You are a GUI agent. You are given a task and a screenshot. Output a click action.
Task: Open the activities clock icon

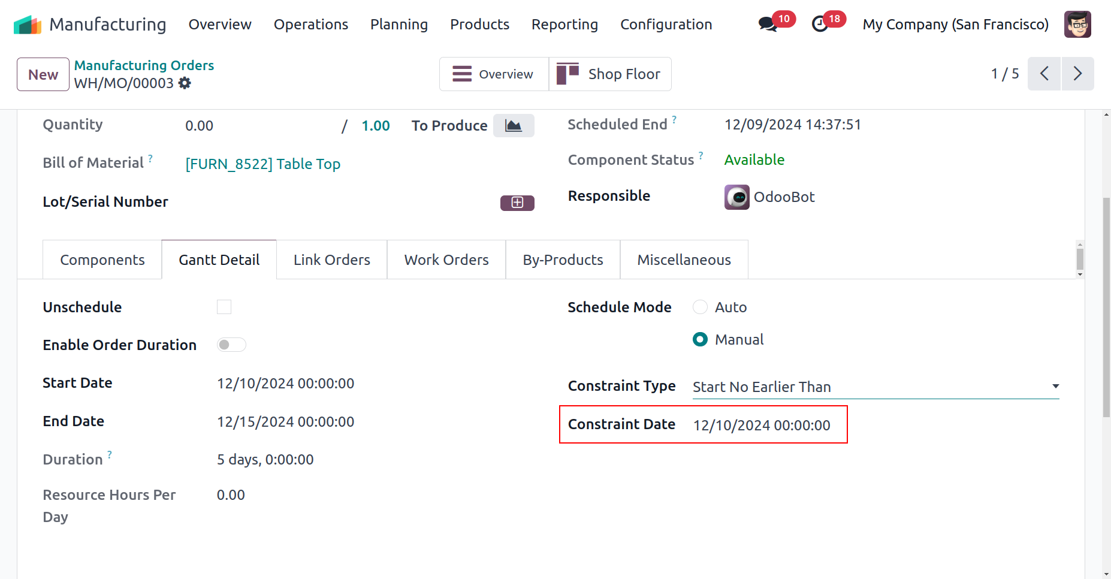(x=820, y=25)
